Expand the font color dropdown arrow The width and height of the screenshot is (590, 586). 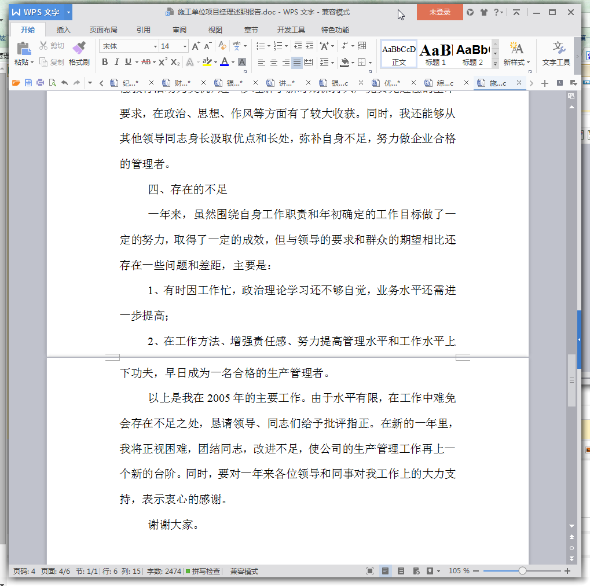coord(233,62)
